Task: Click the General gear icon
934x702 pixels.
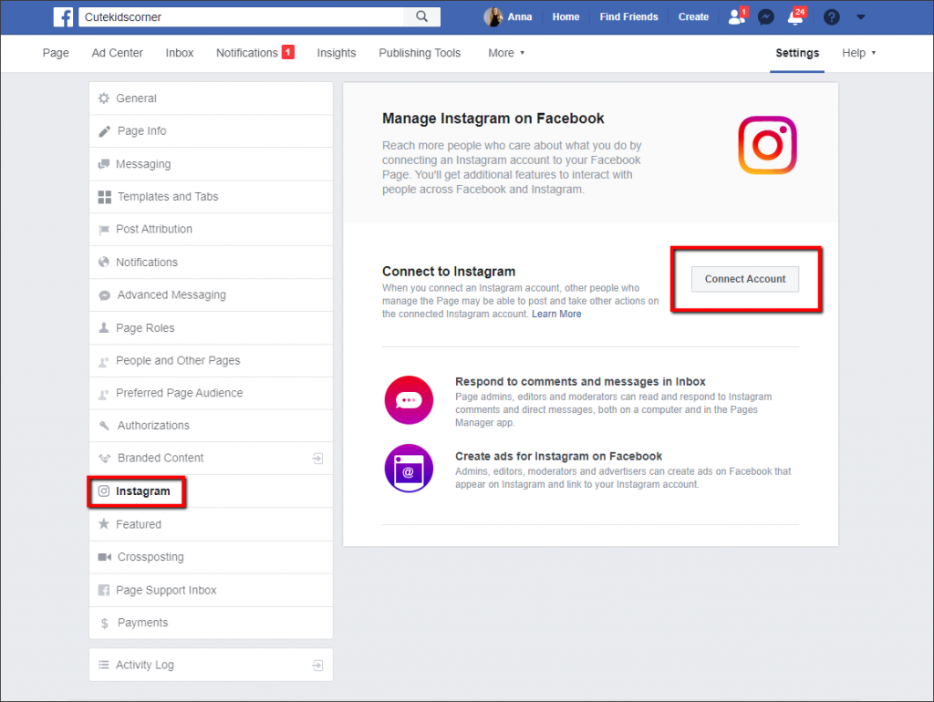Action: [x=104, y=98]
